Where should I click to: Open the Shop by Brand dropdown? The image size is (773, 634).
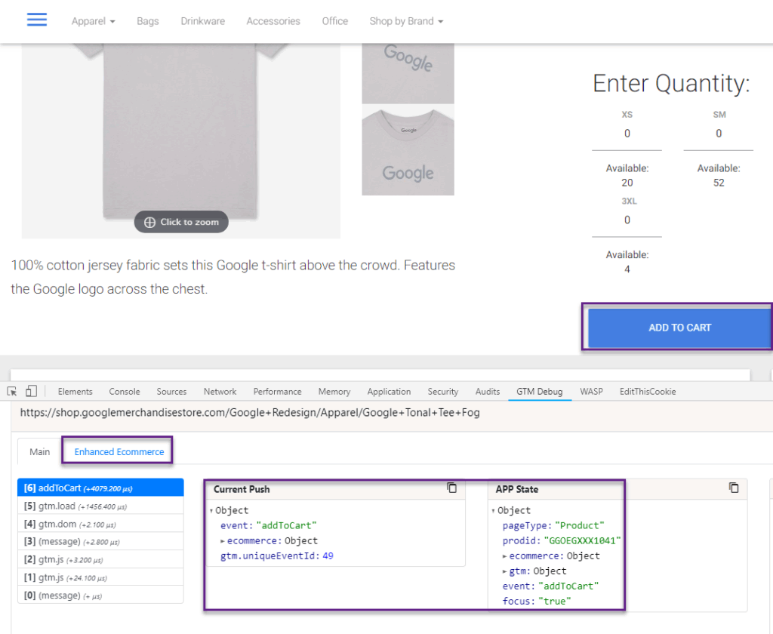[x=406, y=21]
